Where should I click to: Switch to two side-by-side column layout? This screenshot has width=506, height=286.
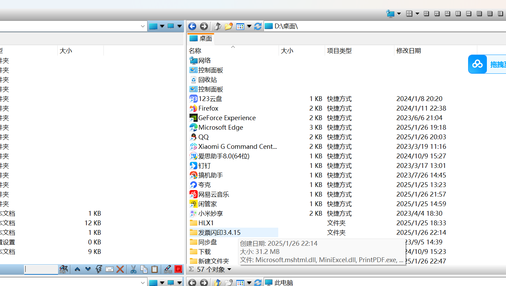[x=458, y=14]
